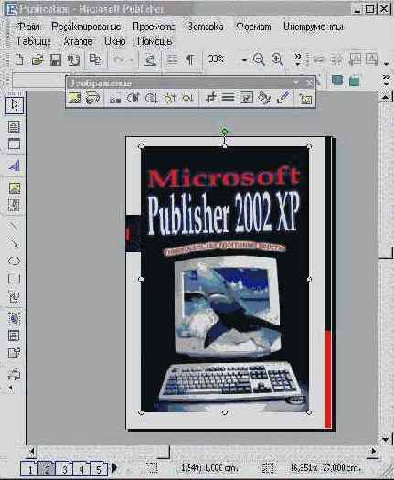Open the picture Color control button

click(x=115, y=98)
